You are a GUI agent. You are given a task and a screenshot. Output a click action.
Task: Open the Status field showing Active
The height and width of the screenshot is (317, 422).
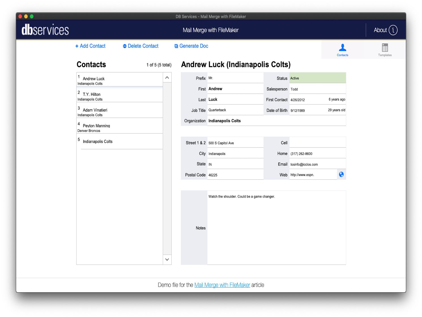point(317,78)
